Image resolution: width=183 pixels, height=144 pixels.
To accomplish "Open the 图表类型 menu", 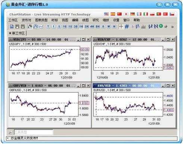I will 41,20.
